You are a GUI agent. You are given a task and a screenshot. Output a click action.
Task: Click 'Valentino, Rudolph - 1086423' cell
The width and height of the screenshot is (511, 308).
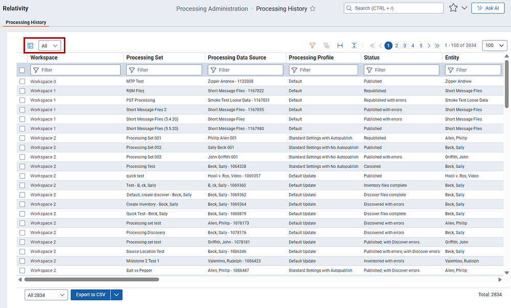234,261
